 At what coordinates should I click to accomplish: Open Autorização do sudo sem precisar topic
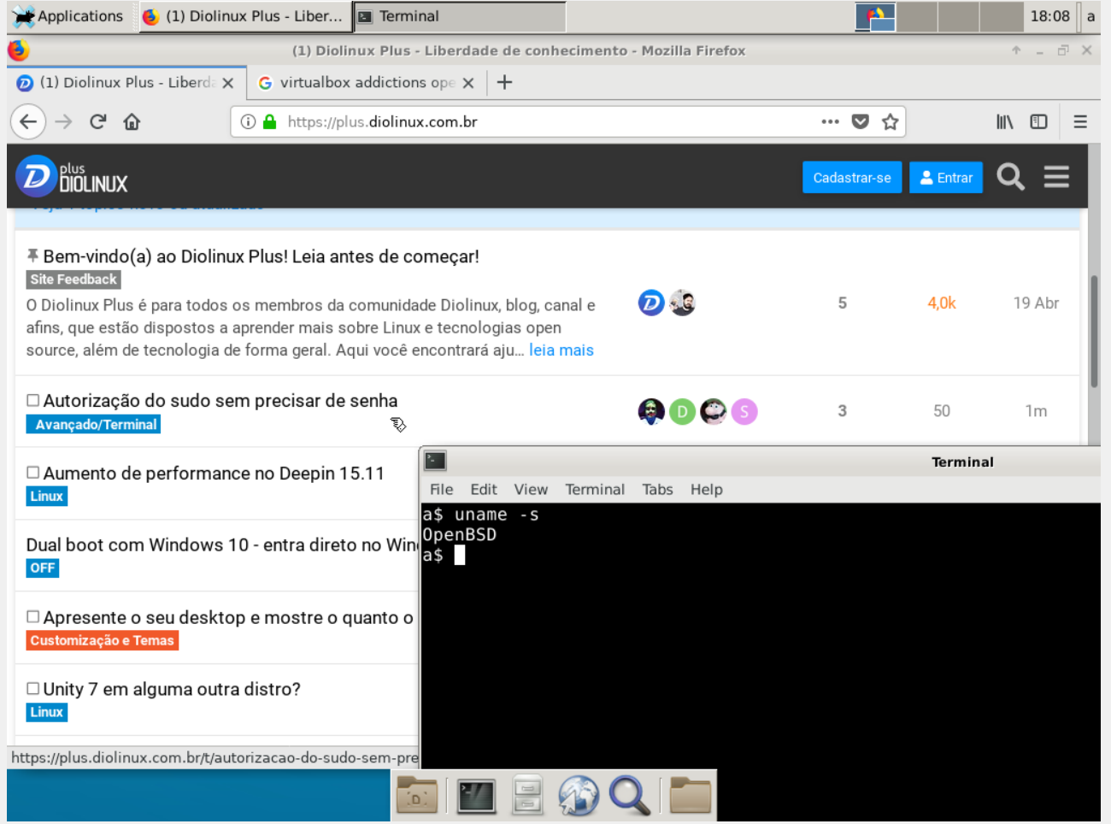pyautogui.click(x=220, y=401)
